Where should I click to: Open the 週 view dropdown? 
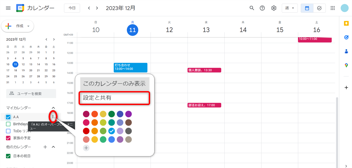point(290,8)
